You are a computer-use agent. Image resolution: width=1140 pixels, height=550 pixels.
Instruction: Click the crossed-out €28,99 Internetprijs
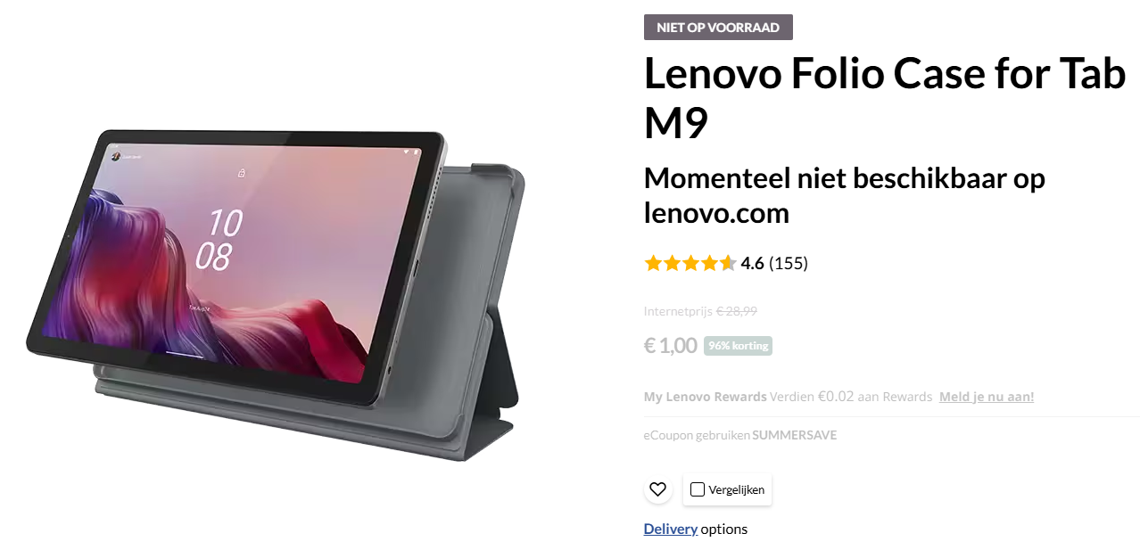pos(737,311)
